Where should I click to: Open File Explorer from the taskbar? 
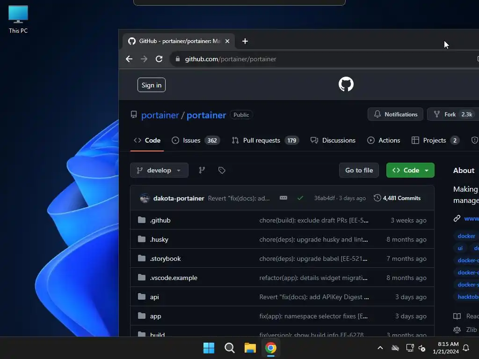[x=250, y=348]
